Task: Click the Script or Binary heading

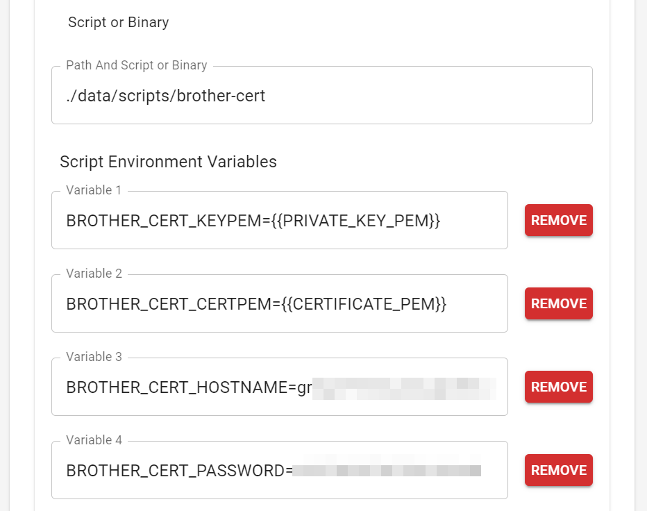Action: pos(117,22)
